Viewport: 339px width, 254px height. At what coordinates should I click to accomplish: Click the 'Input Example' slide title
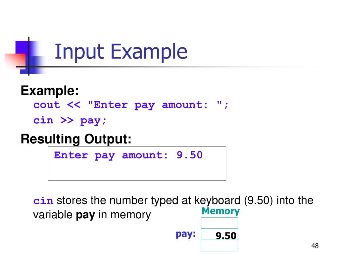coord(121,52)
